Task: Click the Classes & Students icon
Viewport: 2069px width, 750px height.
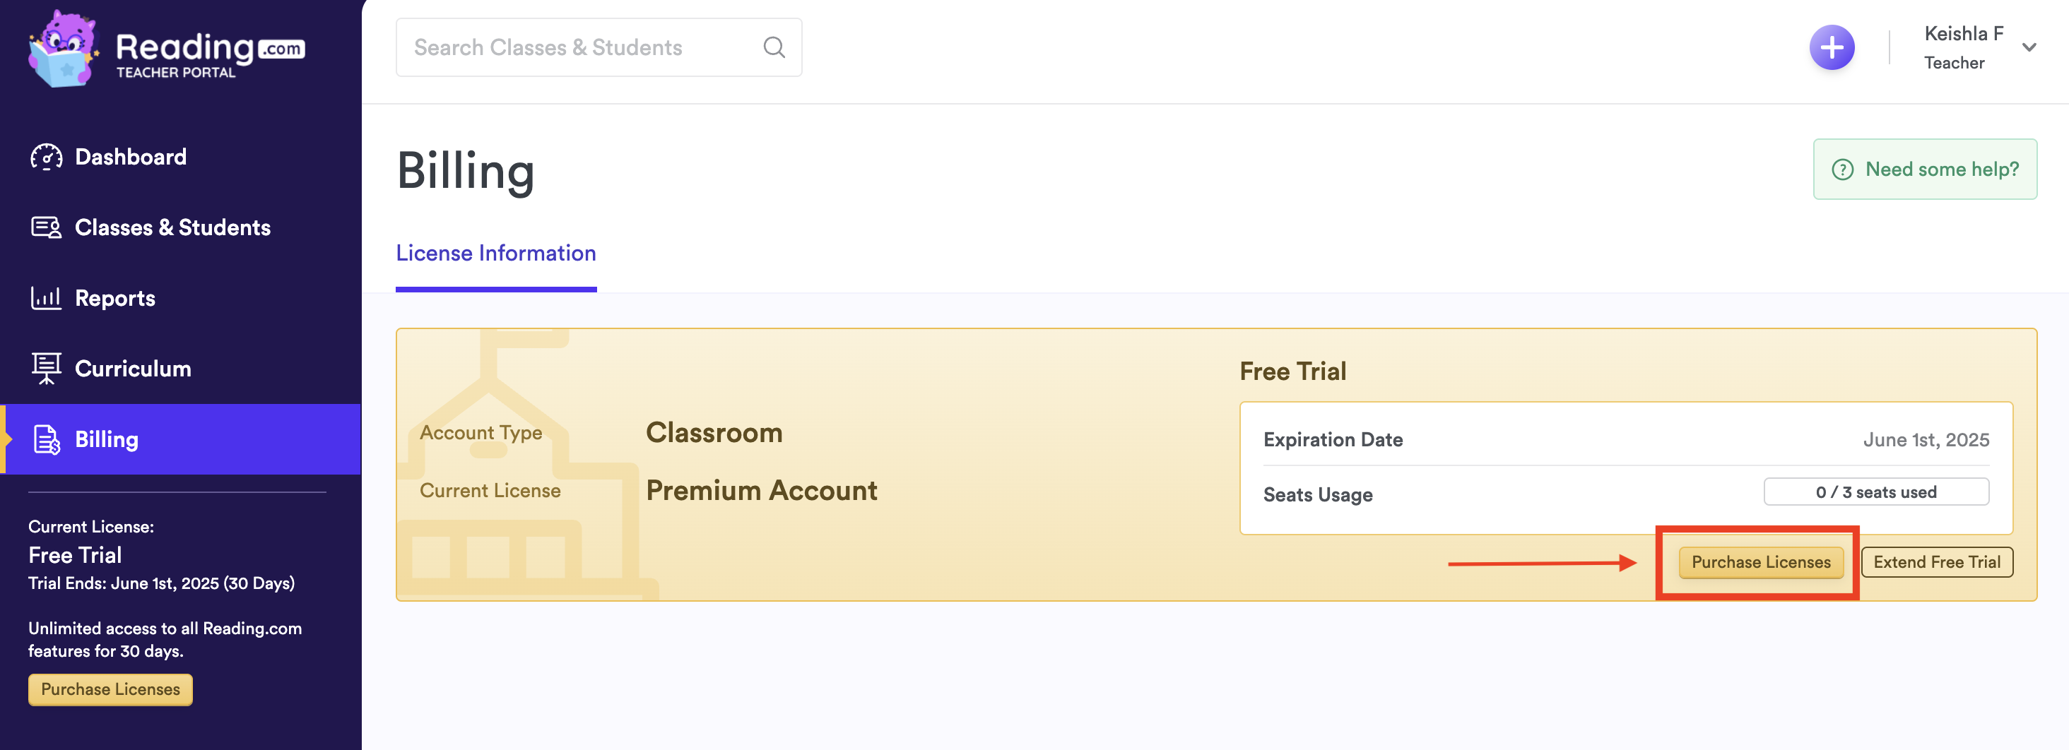Action: pos(46,227)
